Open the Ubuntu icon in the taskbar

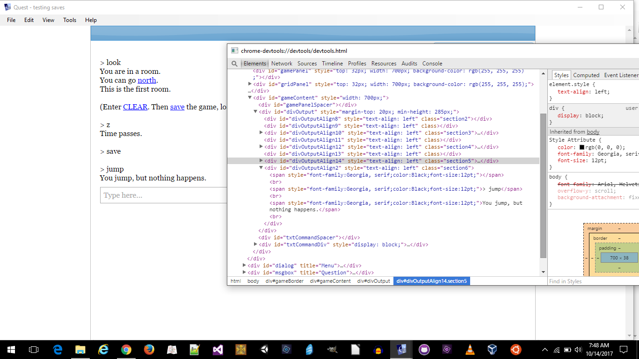point(516,350)
